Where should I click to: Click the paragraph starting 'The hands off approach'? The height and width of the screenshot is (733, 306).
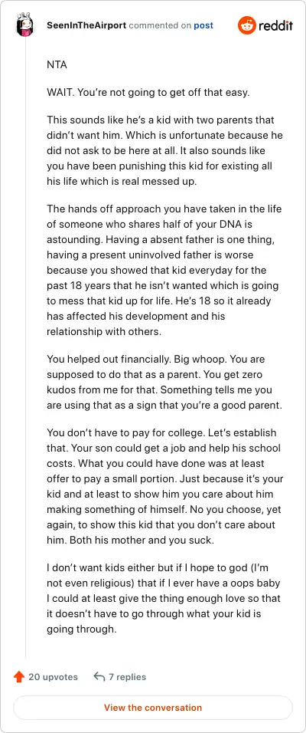click(164, 271)
